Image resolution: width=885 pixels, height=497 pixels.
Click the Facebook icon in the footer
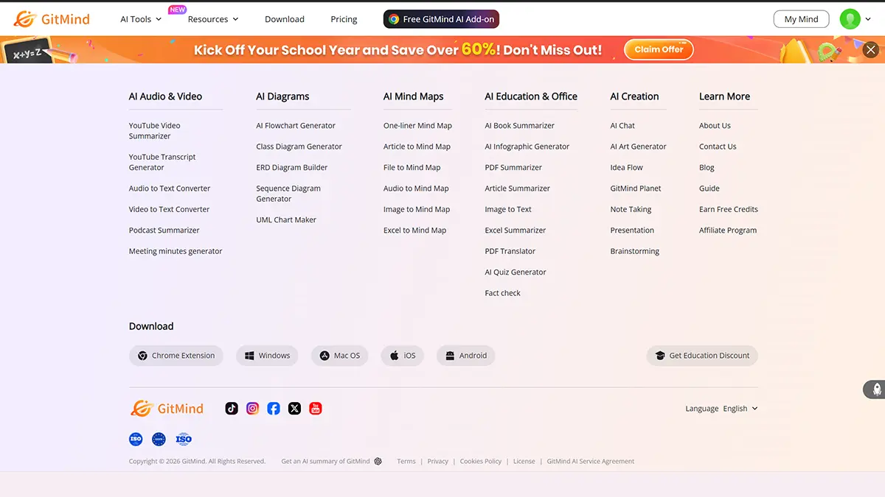pyautogui.click(x=274, y=408)
